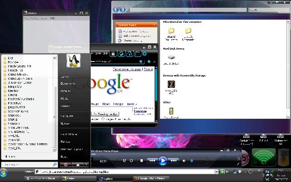Click the Images link on the Google page
The width and height of the screenshot is (291, 182).
[x=119, y=104]
